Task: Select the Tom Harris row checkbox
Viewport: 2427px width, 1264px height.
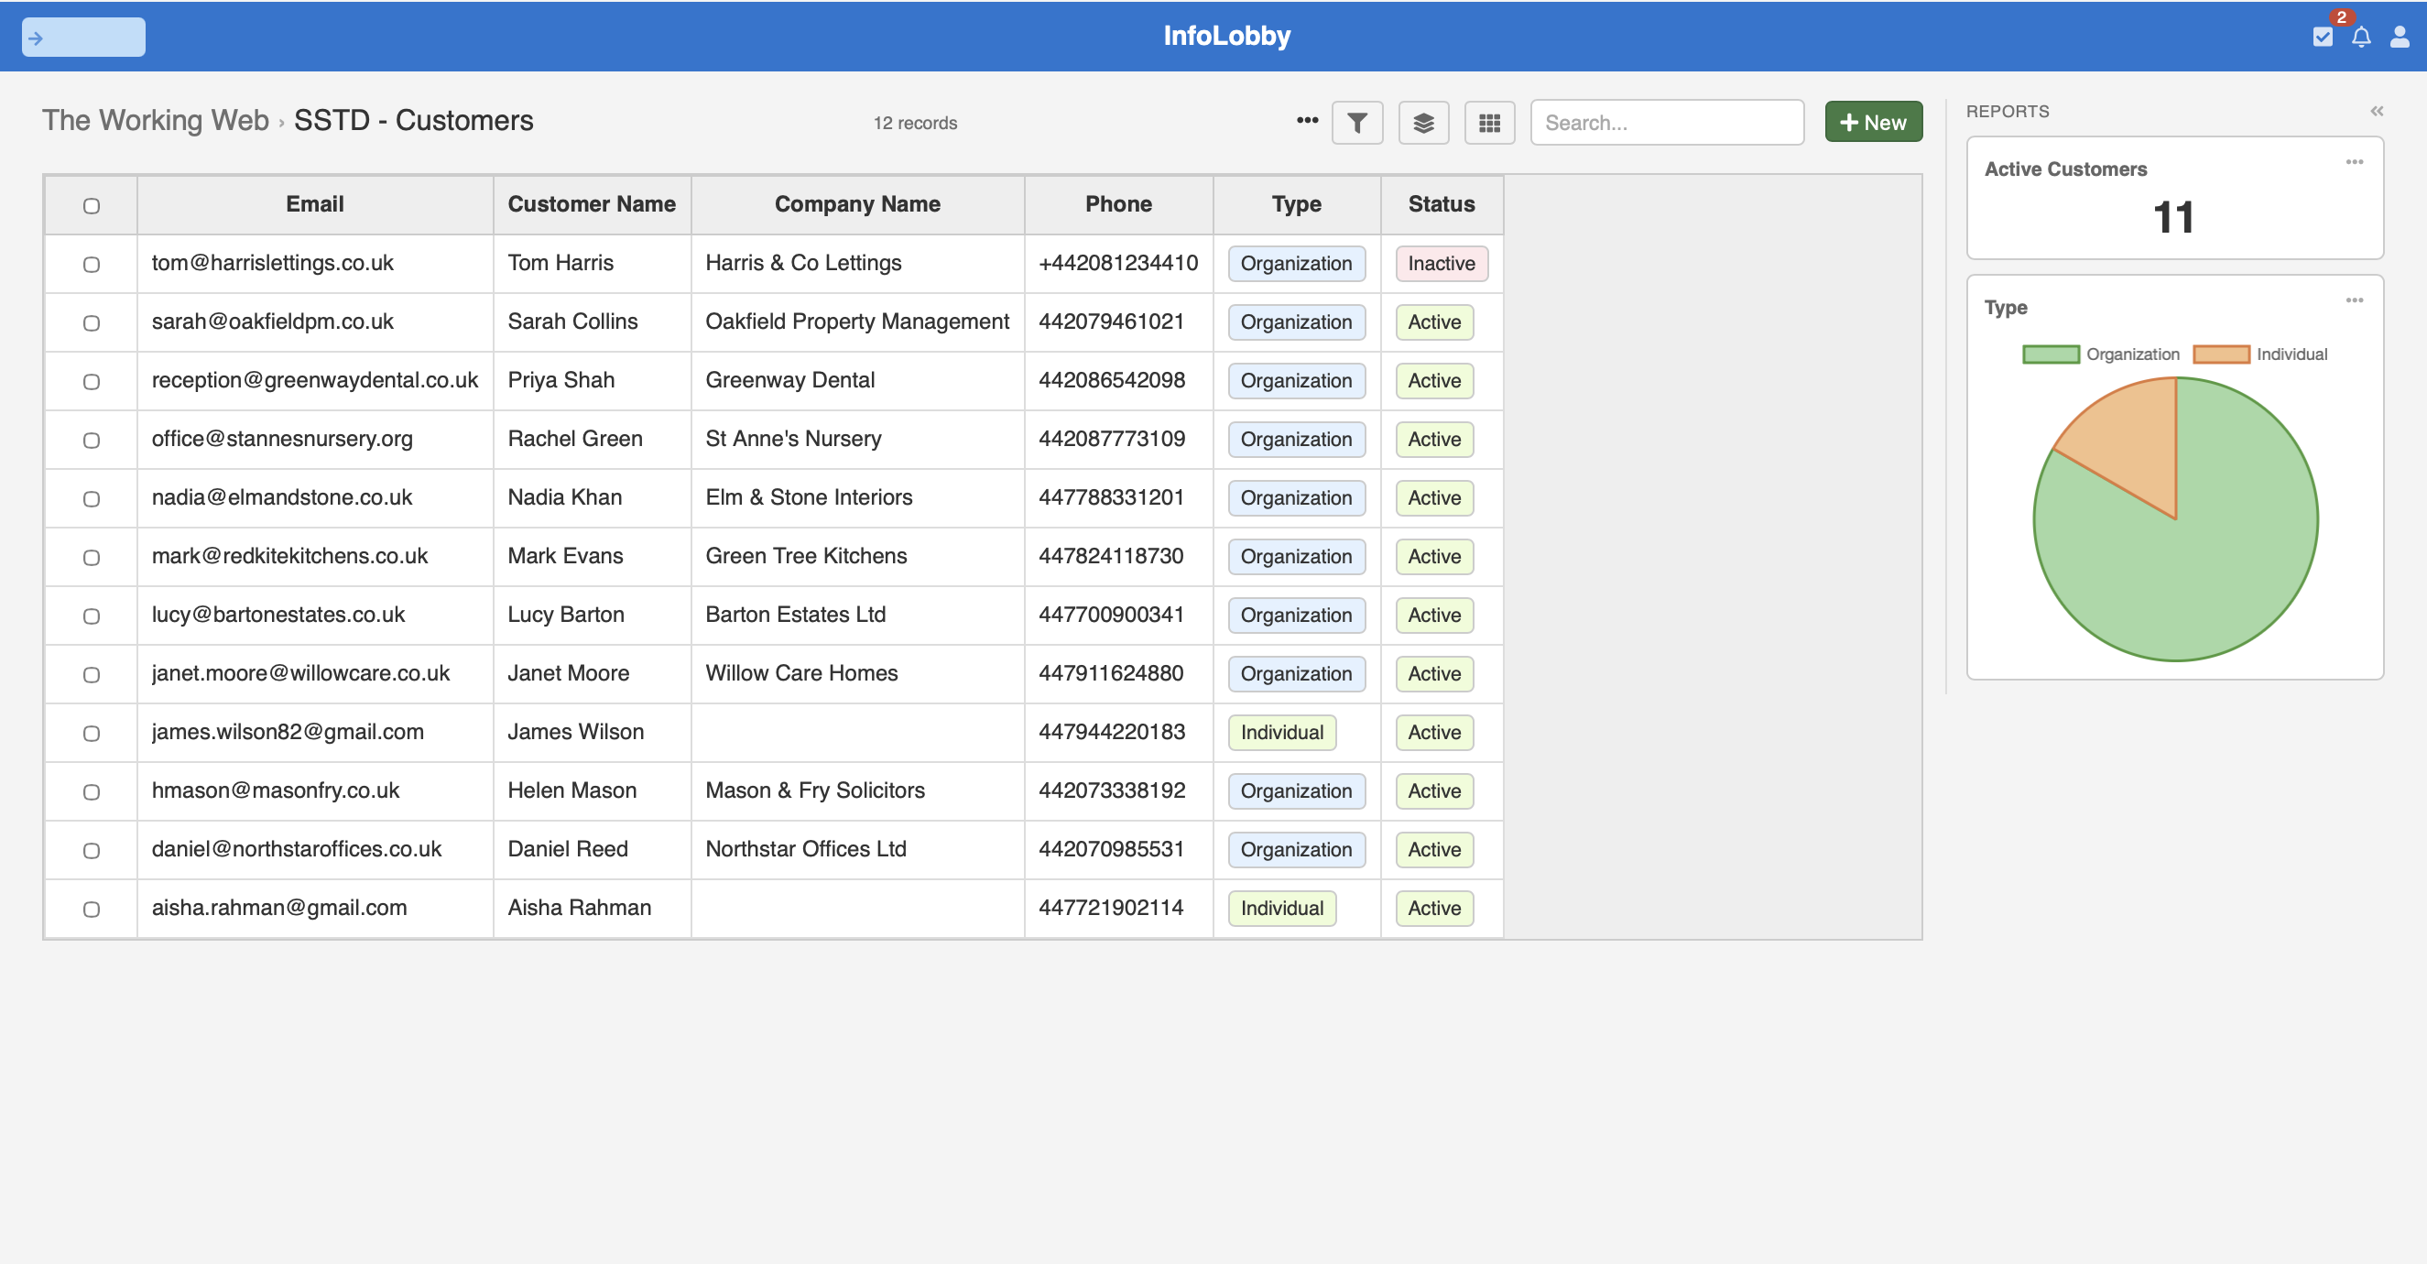Action: [92, 264]
